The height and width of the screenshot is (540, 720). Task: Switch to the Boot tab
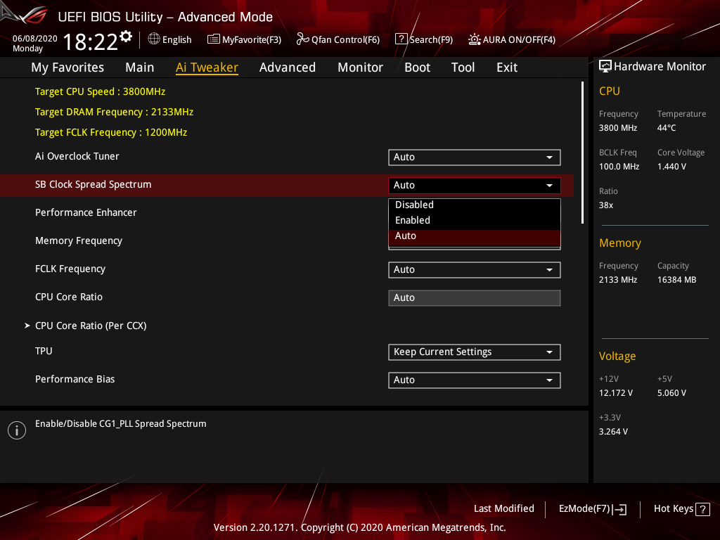(417, 67)
